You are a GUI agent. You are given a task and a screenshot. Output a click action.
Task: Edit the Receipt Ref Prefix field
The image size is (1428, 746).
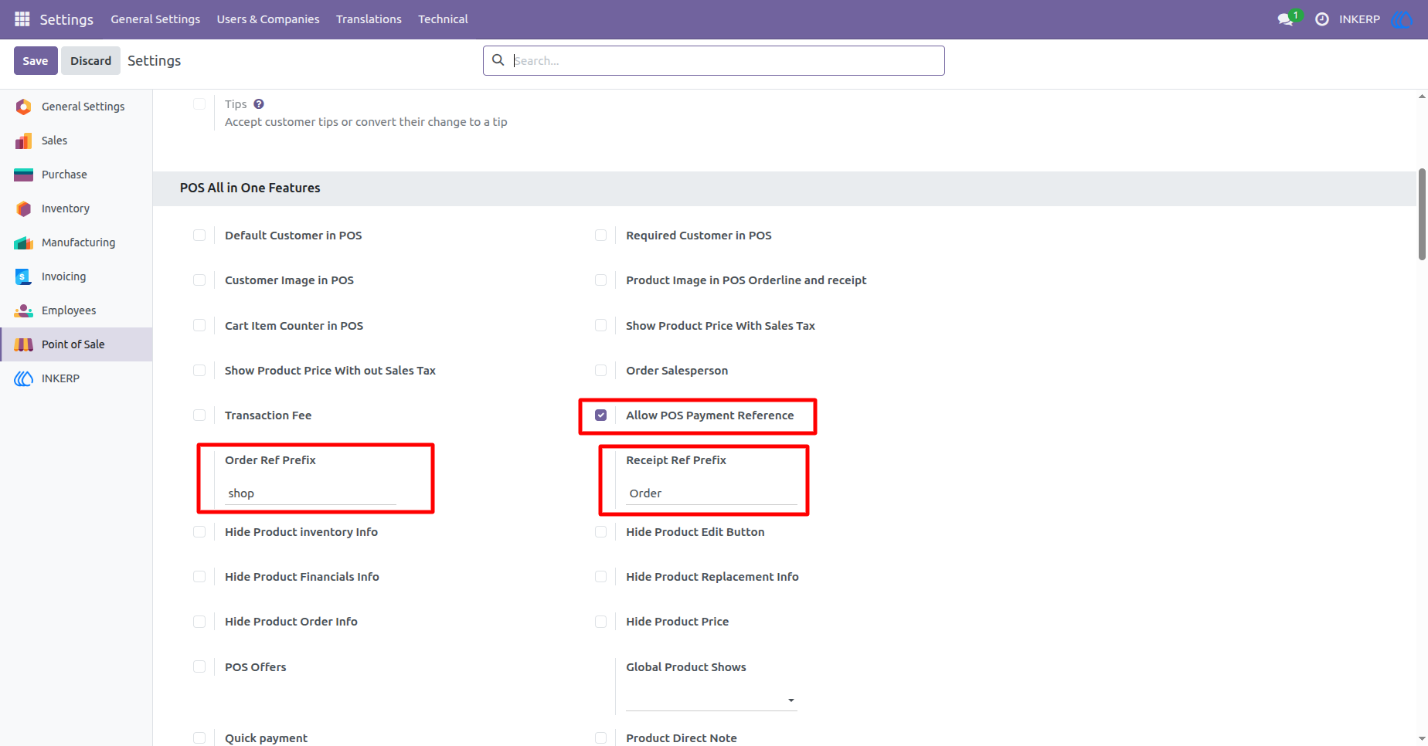click(x=711, y=493)
